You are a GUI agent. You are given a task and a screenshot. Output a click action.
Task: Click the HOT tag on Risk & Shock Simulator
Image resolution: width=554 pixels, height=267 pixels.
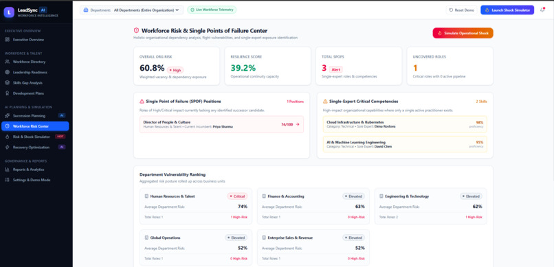(x=60, y=137)
